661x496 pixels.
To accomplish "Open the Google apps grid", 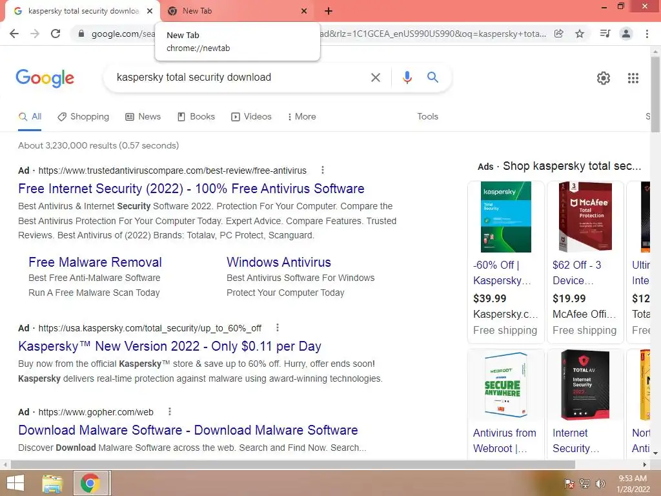I will click(633, 78).
